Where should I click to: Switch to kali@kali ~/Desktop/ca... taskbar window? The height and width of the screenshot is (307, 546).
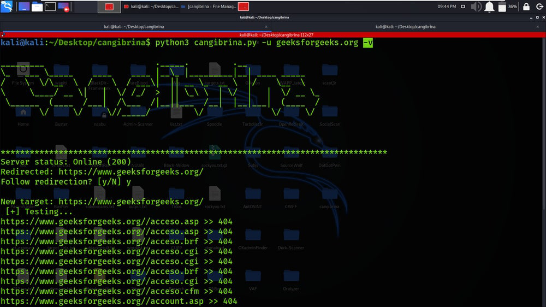click(151, 7)
